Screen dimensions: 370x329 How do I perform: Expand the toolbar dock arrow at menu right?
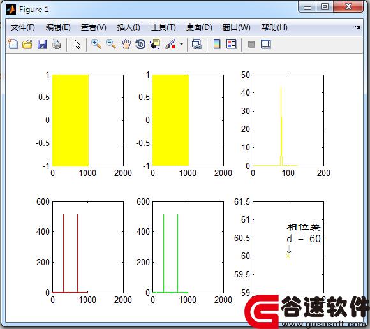(x=358, y=27)
